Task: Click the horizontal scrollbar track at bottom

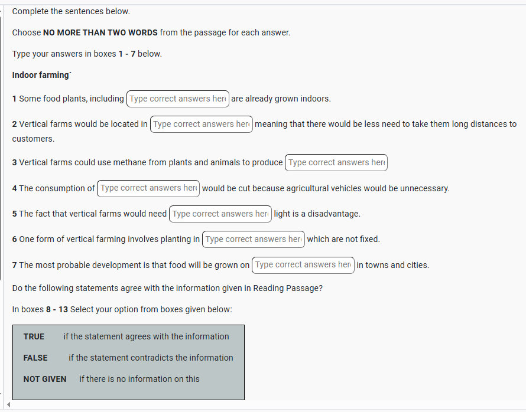Action: click(266, 404)
